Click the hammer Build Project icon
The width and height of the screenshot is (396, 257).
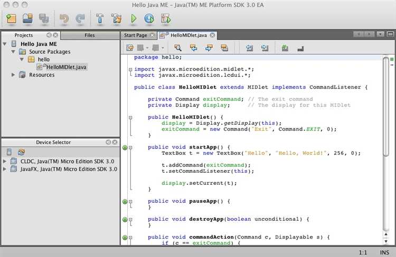[x=99, y=19]
